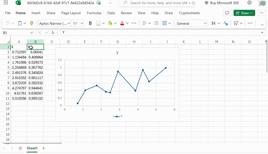Viewport: 268px width, 154px height.
Task: Click Buy Microsoft 365
Action: (222, 3)
